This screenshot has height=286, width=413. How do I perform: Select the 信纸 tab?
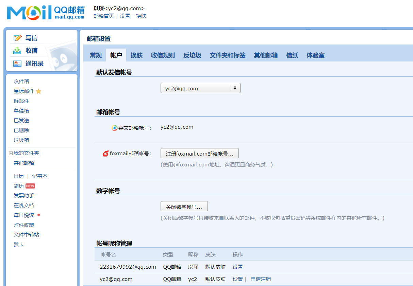click(292, 55)
